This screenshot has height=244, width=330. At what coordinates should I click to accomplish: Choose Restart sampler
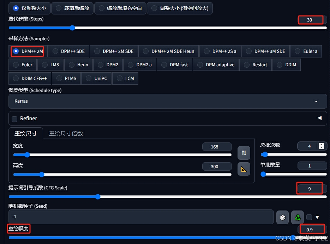tap(256, 65)
